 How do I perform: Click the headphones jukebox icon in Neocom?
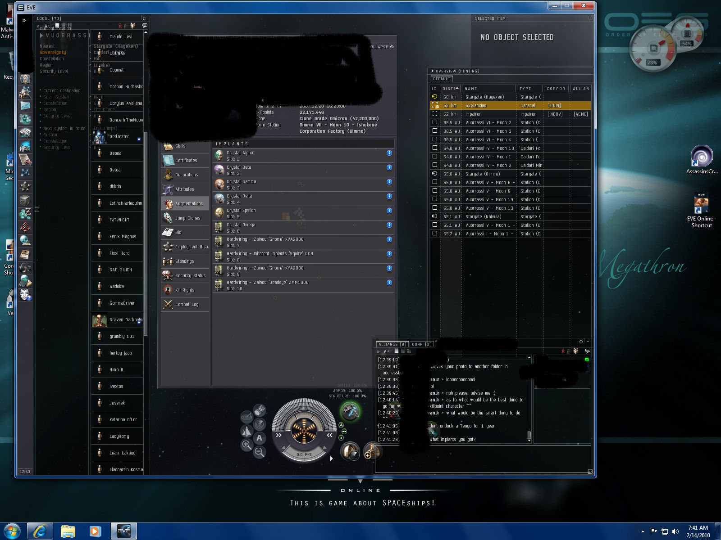pyautogui.click(x=25, y=268)
